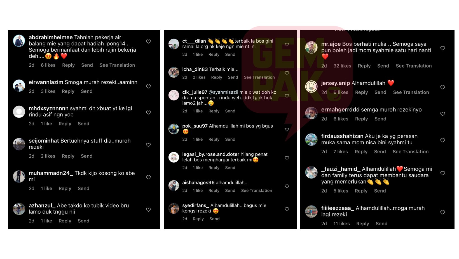Image resolution: width=459 pixels, height=259 pixels.
Task: Tap the heart beside eirwannlazim's comment
Action: 148,86
